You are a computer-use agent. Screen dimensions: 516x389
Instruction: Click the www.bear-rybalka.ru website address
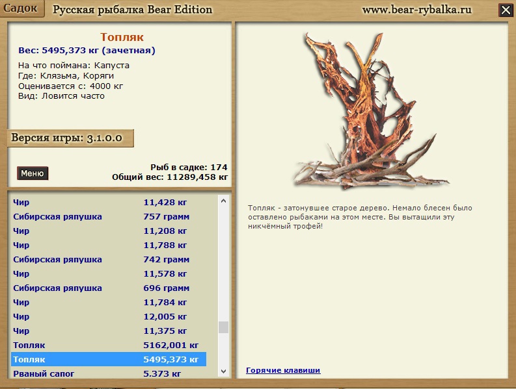(418, 10)
